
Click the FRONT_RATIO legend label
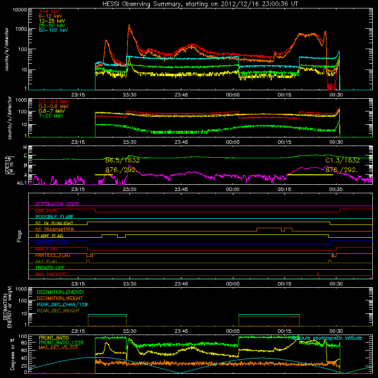tap(54, 338)
